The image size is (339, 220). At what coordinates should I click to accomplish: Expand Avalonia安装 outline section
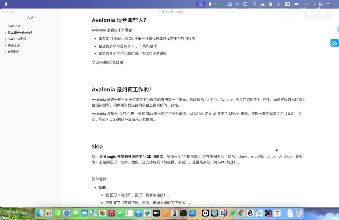click(x=5, y=39)
